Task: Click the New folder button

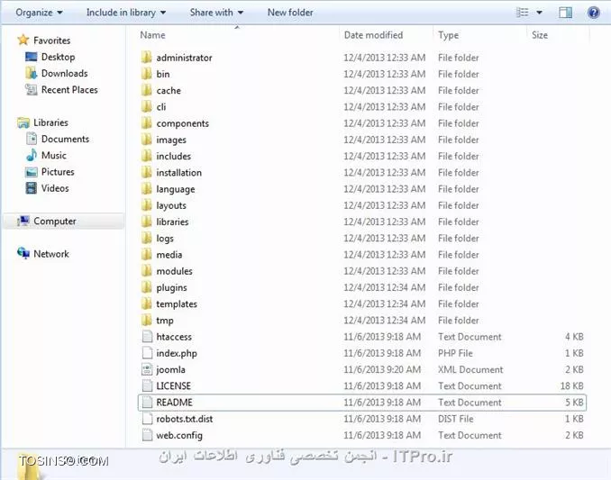Action: (x=290, y=13)
